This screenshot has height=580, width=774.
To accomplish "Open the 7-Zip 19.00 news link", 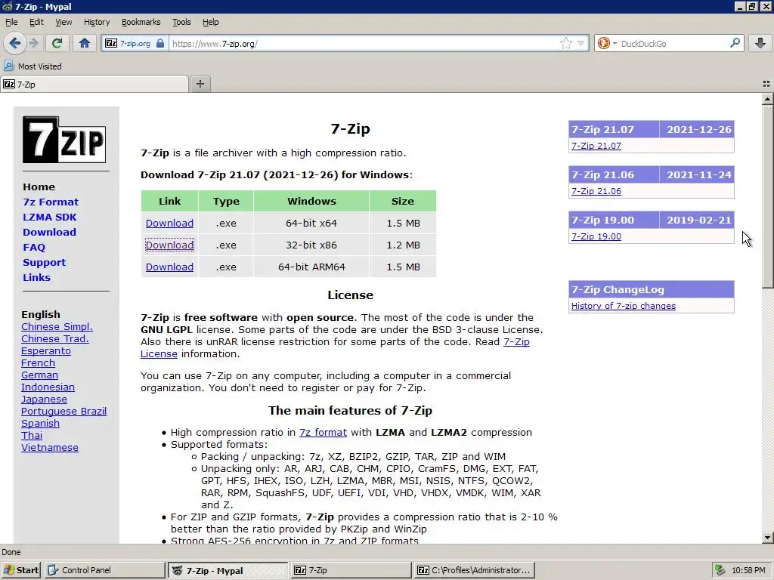I will tap(596, 236).
